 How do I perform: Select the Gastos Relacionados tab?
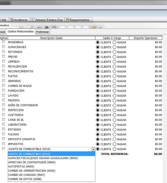coord(21,32)
